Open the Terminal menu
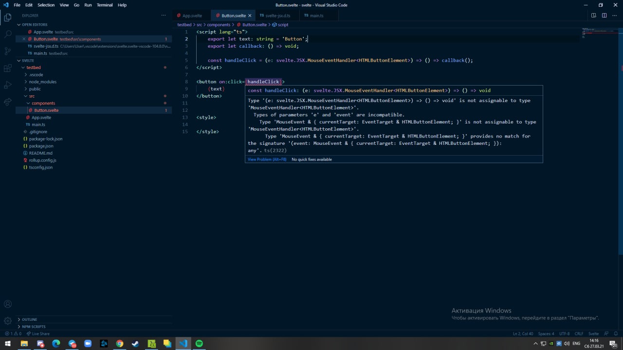 (x=105, y=5)
